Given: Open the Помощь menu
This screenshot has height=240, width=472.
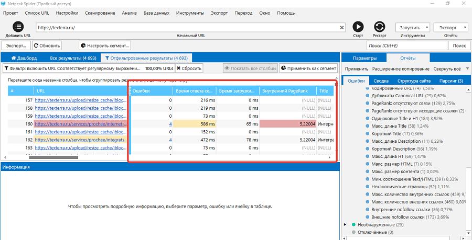Looking at the screenshot, I should coord(286,13).
